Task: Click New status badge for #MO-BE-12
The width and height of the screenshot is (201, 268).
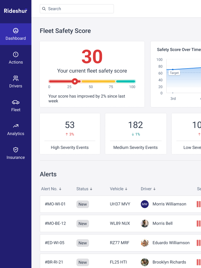Action: (83, 223)
